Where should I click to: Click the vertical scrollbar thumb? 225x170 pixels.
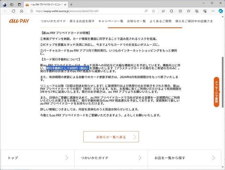[223, 82]
